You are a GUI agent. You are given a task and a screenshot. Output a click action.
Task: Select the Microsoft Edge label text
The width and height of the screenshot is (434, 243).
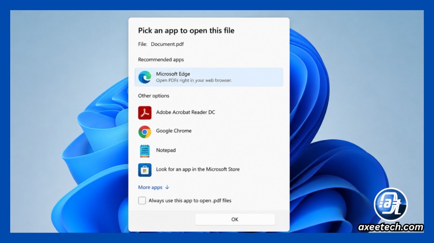coord(173,74)
